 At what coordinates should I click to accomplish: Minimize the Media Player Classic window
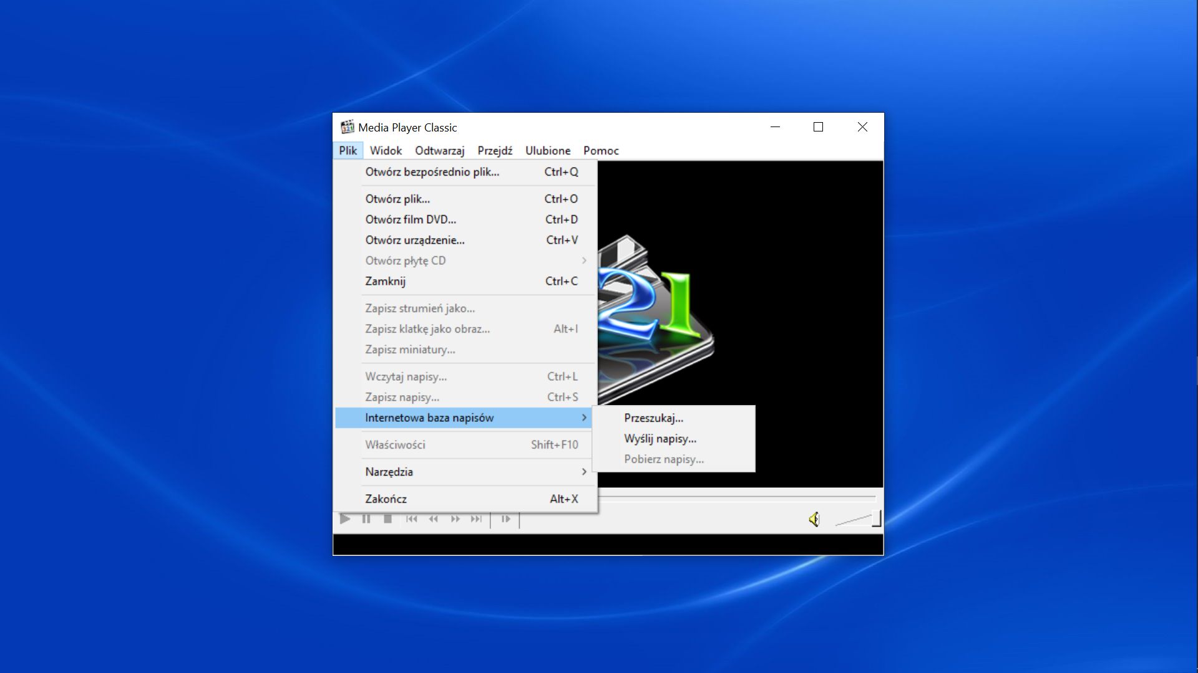pyautogui.click(x=776, y=127)
